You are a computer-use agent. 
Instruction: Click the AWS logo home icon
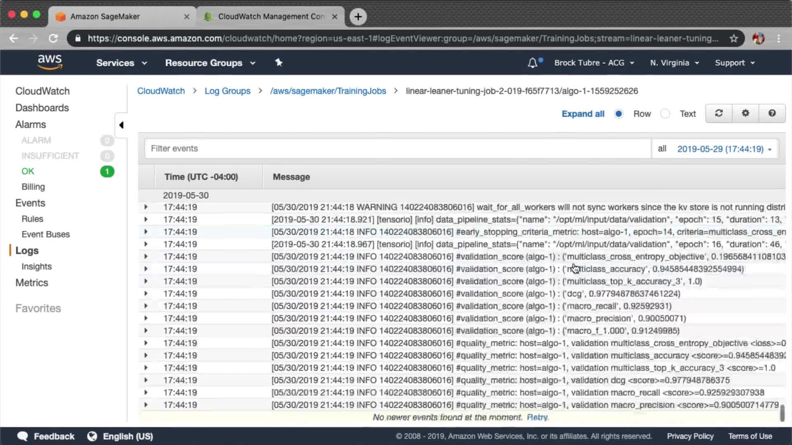click(x=49, y=62)
